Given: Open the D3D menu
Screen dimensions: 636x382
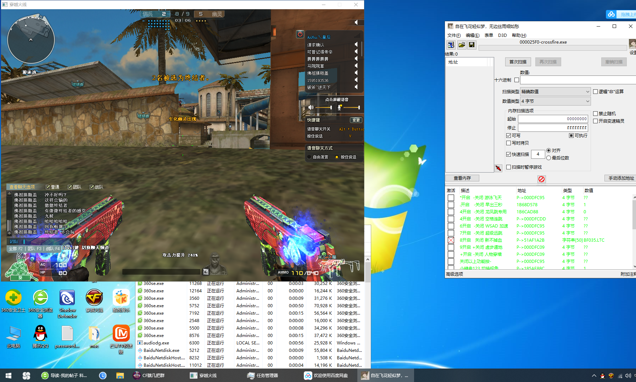Looking at the screenshot, I should [502, 35].
